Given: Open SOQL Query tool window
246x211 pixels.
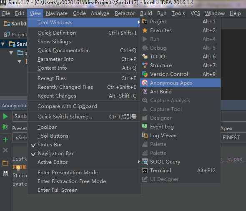Looking at the screenshot, I should click(180, 162).
